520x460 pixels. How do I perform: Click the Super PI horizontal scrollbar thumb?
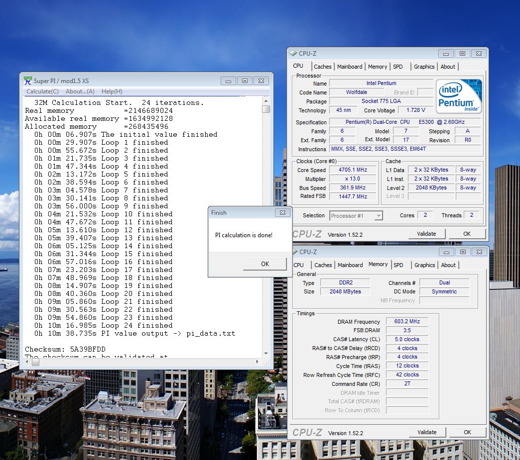[x=35, y=362]
